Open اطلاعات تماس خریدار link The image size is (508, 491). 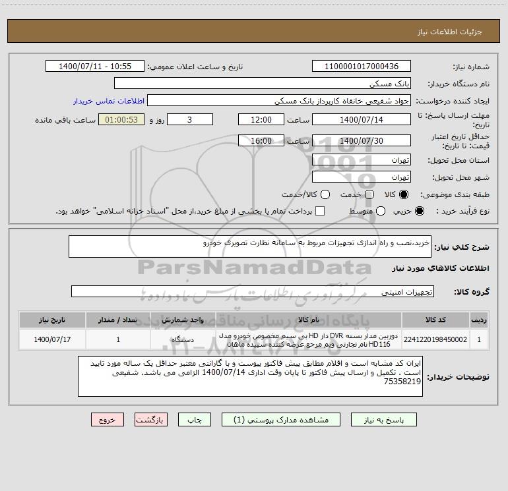tap(109, 101)
